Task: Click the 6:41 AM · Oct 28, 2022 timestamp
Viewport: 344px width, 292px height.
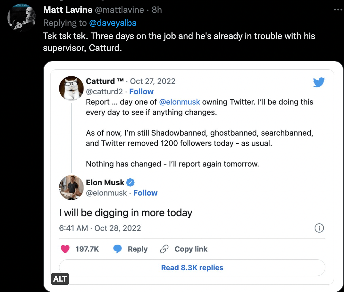Action: [x=100, y=228]
